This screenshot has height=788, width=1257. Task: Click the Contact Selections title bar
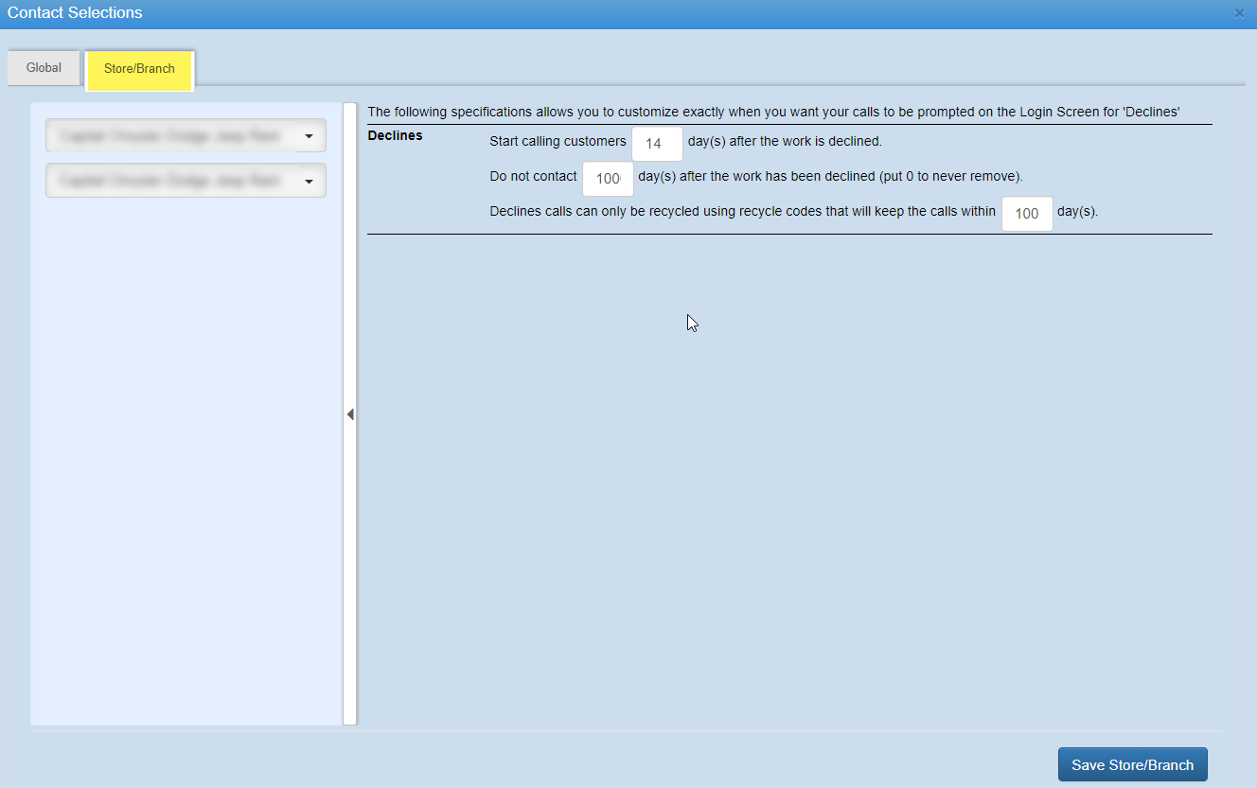pos(568,13)
